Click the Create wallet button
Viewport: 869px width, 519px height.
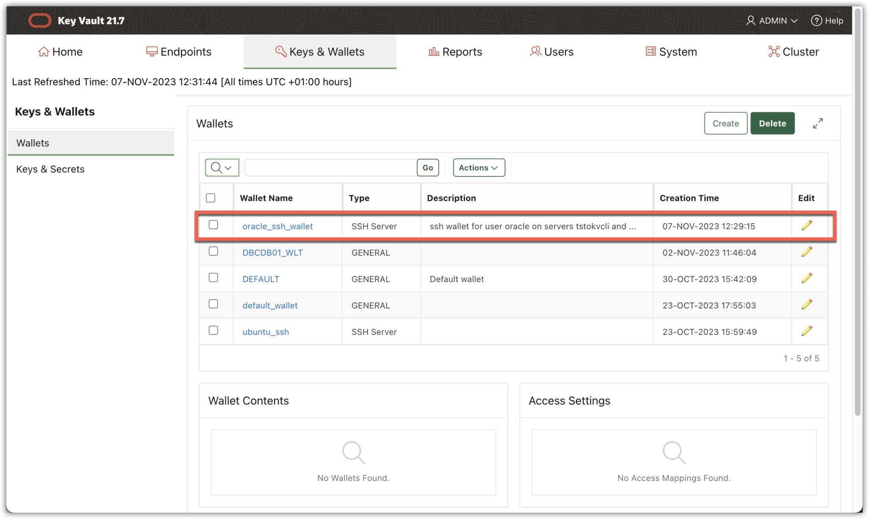(x=725, y=123)
